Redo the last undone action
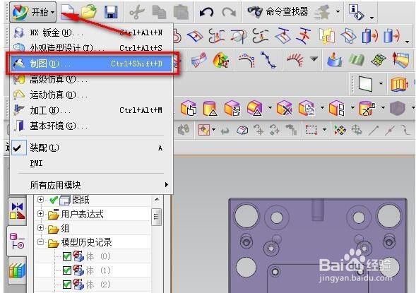This screenshot has height=293, width=416. 229,12
